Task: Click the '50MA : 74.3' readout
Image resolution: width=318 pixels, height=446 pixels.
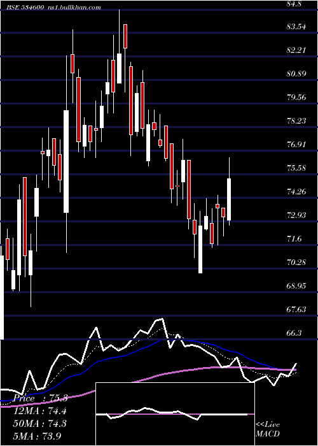Action: (x=40, y=423)
